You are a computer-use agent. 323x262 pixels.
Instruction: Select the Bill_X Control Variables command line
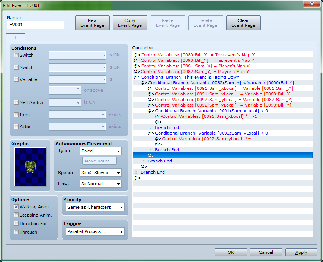point(198,55)
